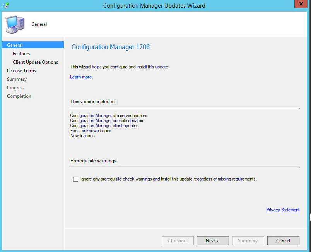Select Progress step in sidebar
Viewport: 311px width, 252px height.
tap(16, 88)
